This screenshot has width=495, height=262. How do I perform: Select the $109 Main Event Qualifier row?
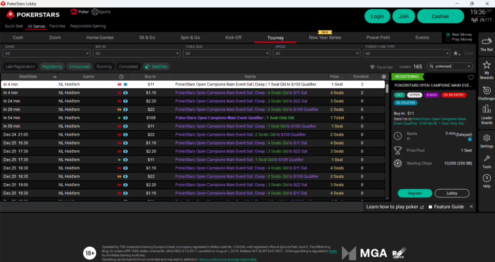click(193, 118)
